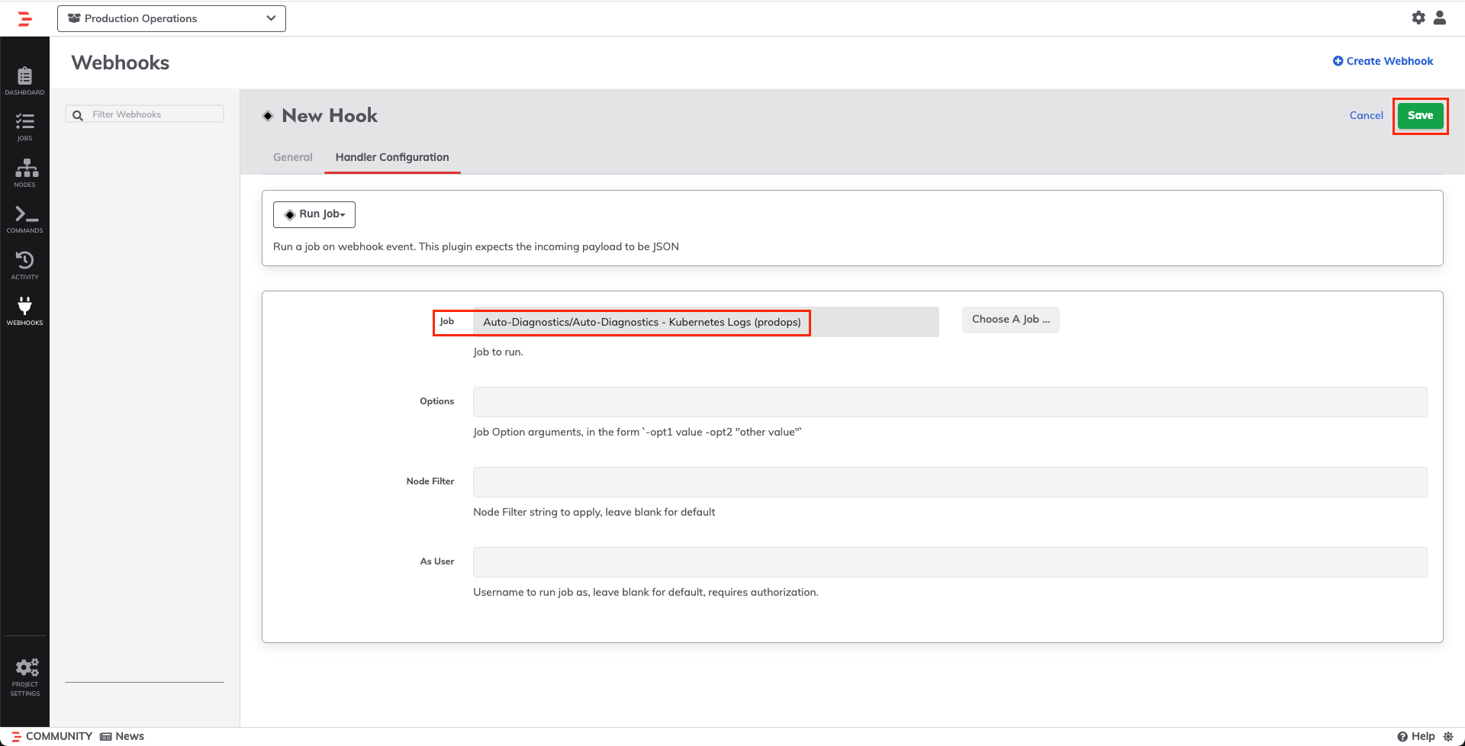Image resolution: width=1465 pixels, height=746 pixels.
Task: Open Commands in sidebar
Action: [24, 220]
